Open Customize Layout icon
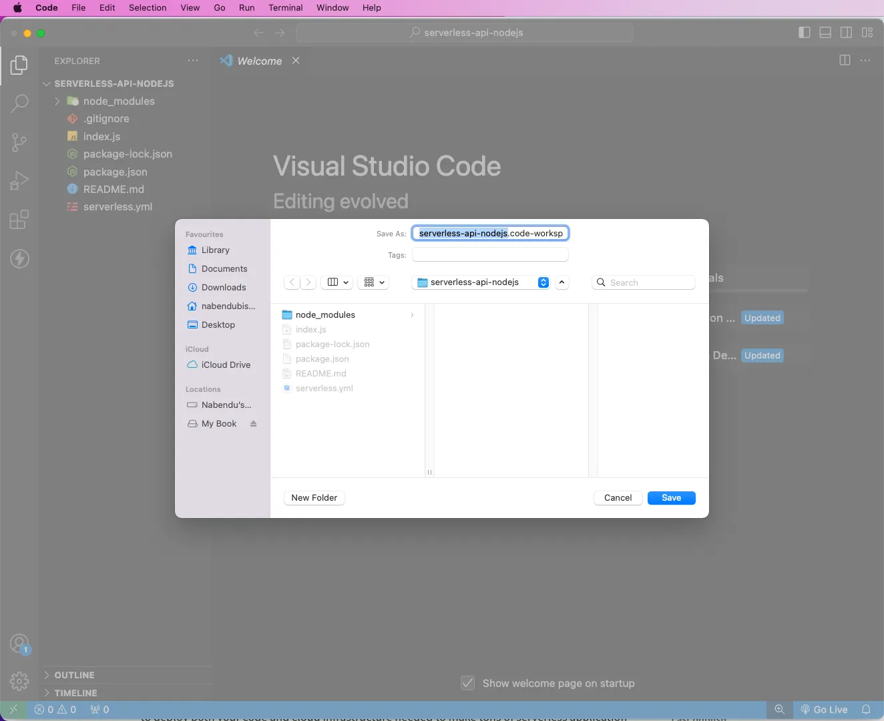The width and height of the screenshot is (884, 721). click(867, 33)
